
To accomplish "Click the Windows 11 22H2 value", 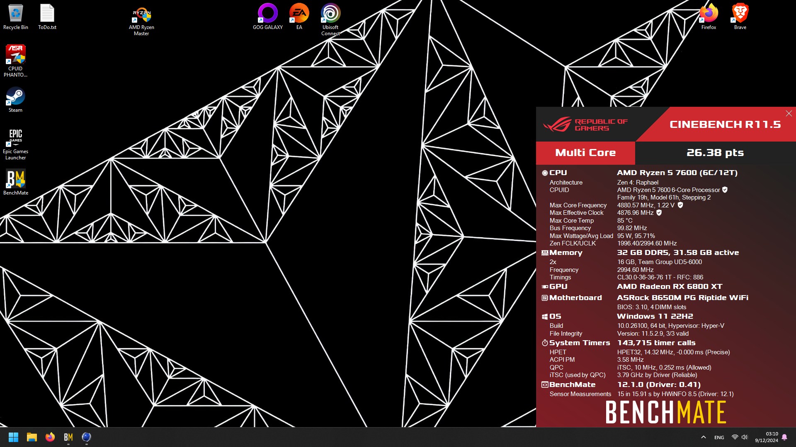I will pyautogui.click(x=655, y=316).
